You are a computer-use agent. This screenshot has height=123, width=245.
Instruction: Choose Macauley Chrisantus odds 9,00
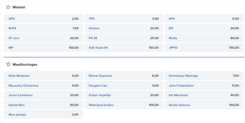click(x=43, y=86)
